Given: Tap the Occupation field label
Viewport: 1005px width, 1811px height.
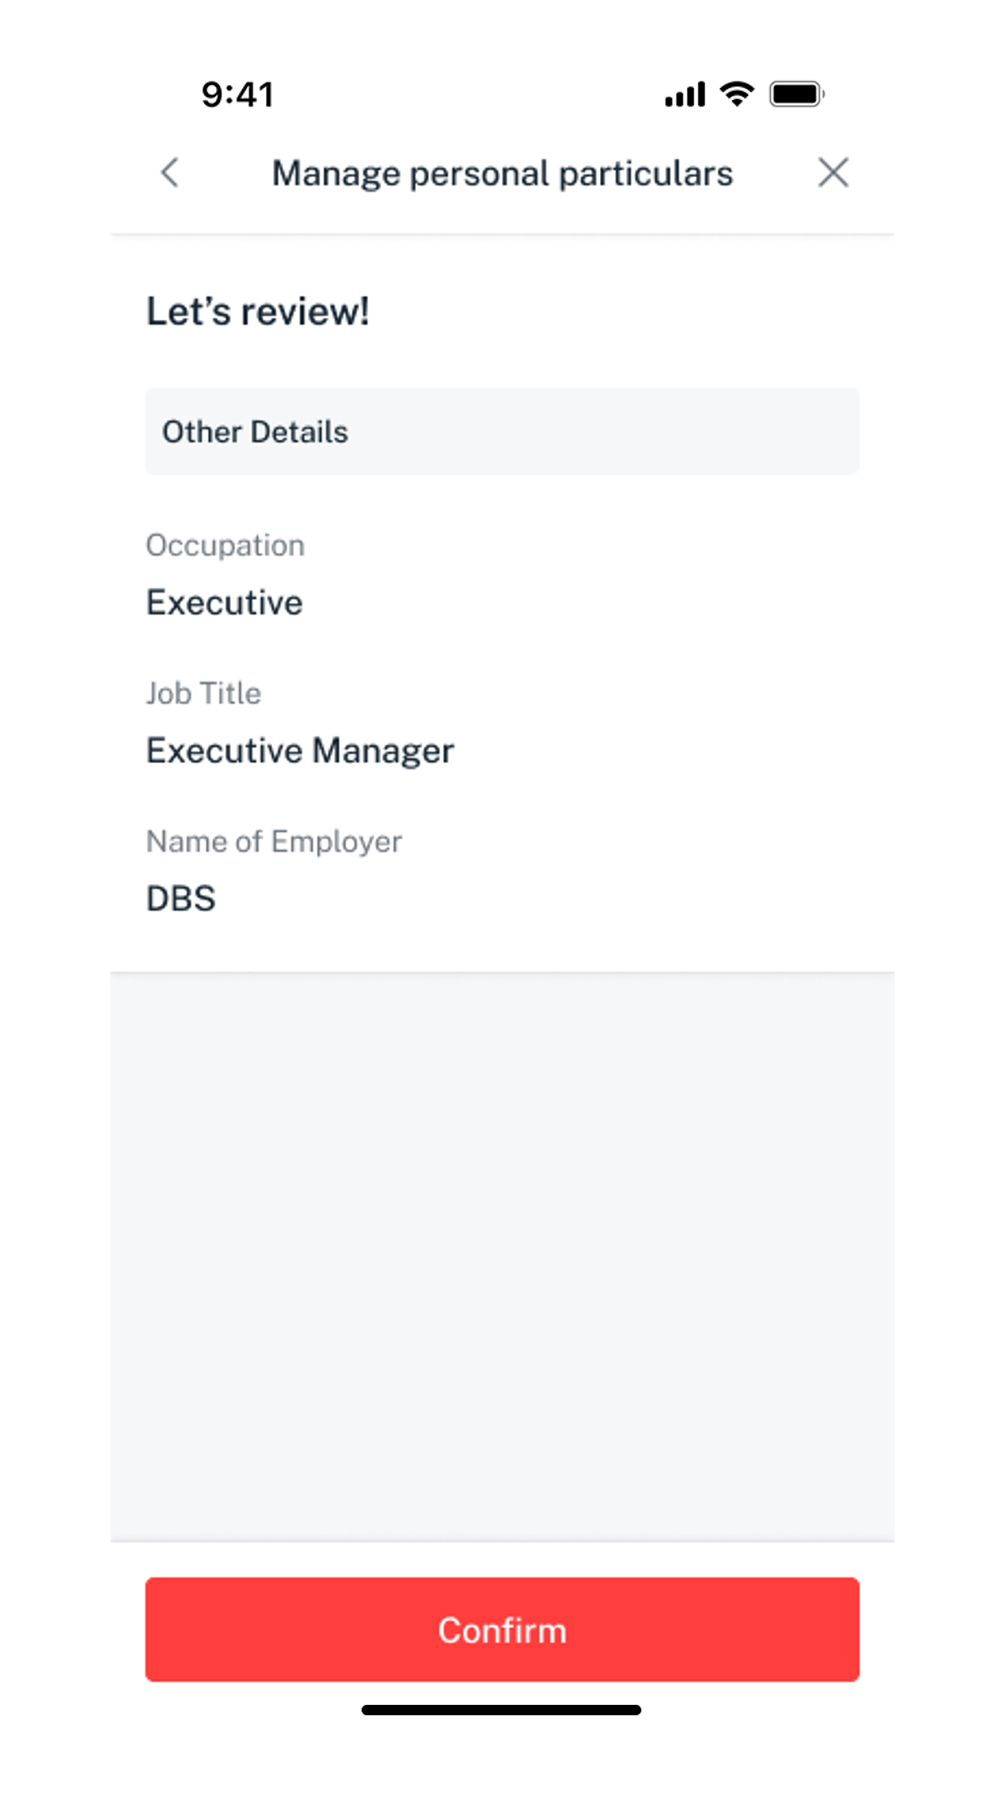Looking at the screenshot, I should tap(225, 546).
